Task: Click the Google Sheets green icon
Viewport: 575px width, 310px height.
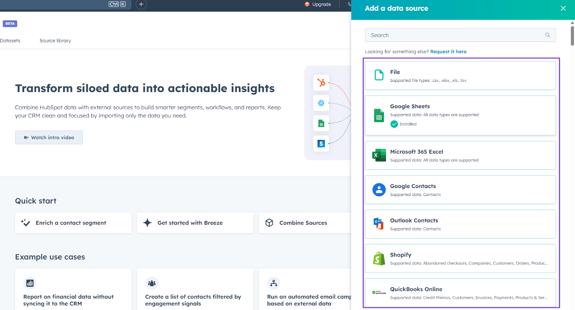Action: coord(379,116)
